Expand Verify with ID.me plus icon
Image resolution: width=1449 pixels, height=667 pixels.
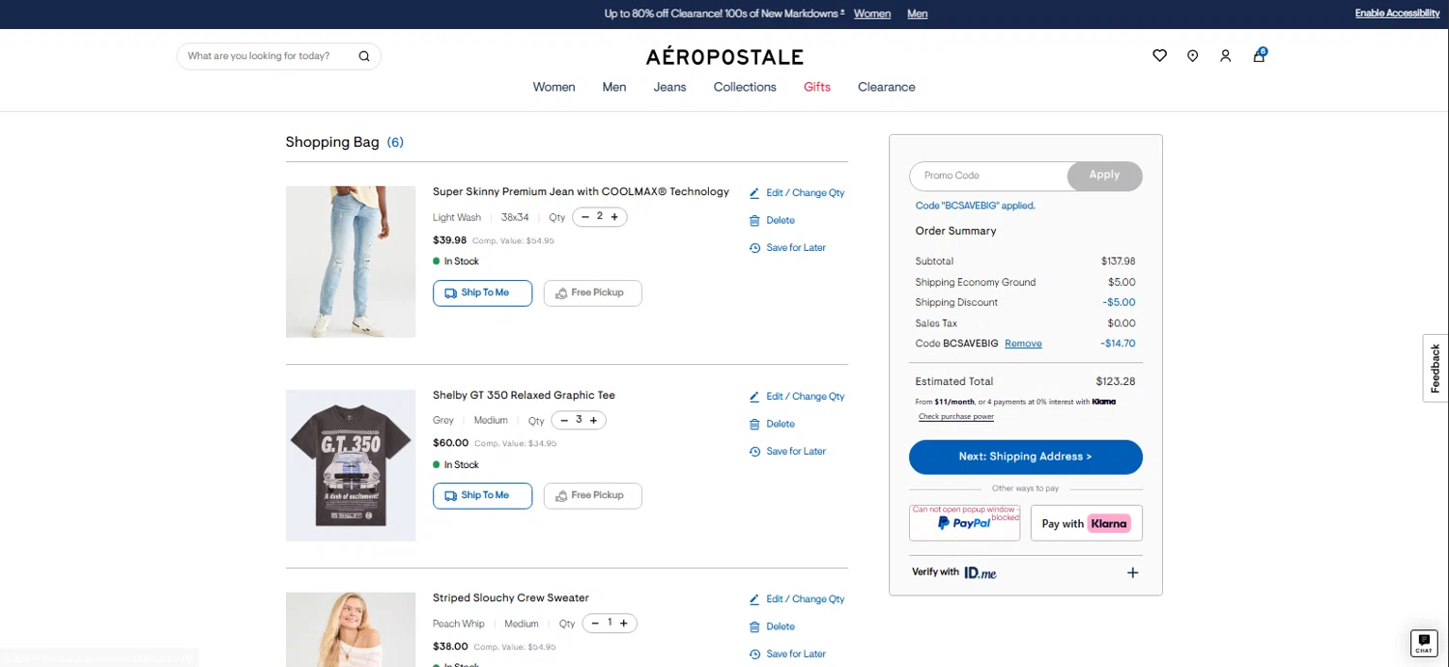pos(1133,572)
